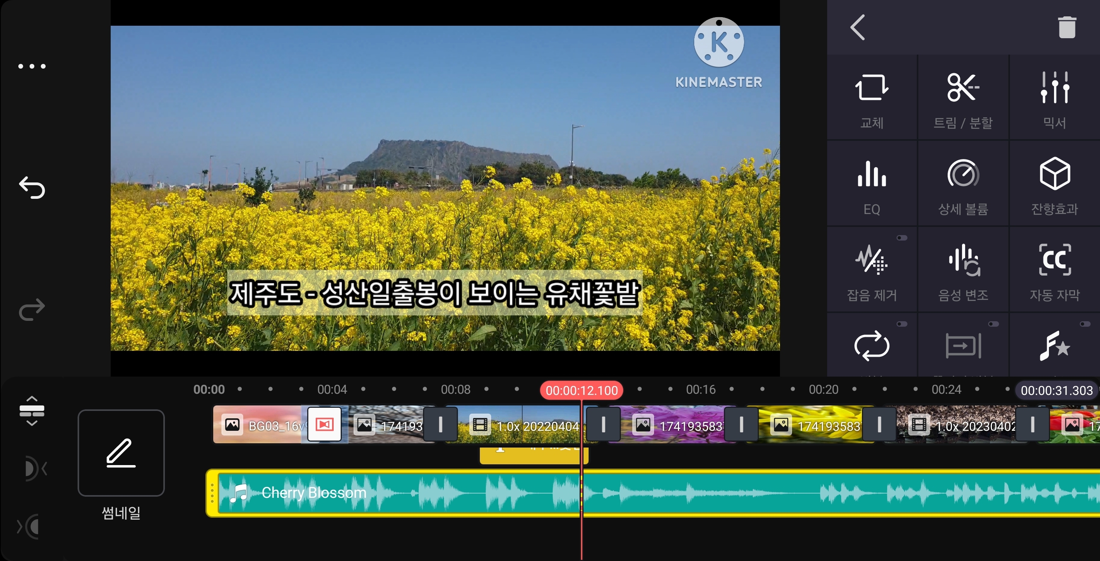Toggle the noise removal switch
Image resolution: width=1100 pixels, height=561 pixels.
(902, 238)
